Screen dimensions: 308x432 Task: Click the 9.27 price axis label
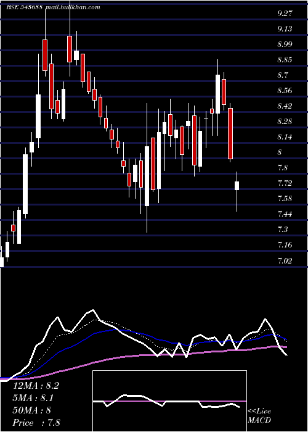pos(285,13)
